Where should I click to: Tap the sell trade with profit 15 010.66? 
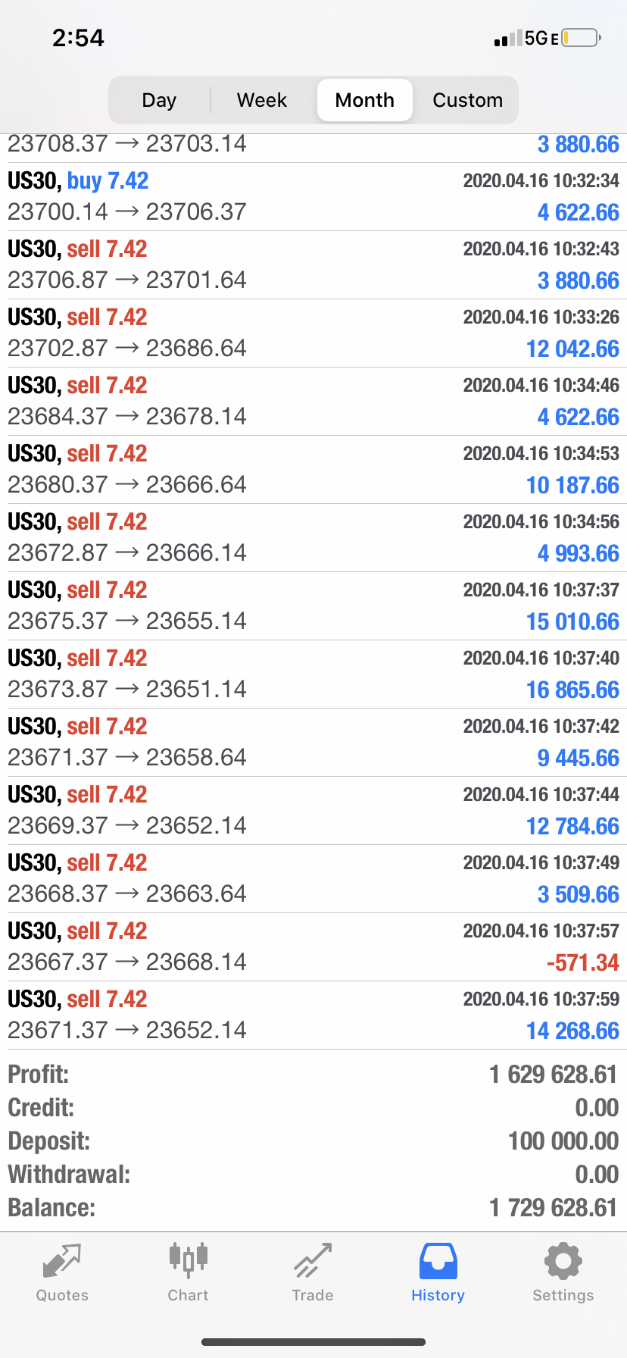313,606
